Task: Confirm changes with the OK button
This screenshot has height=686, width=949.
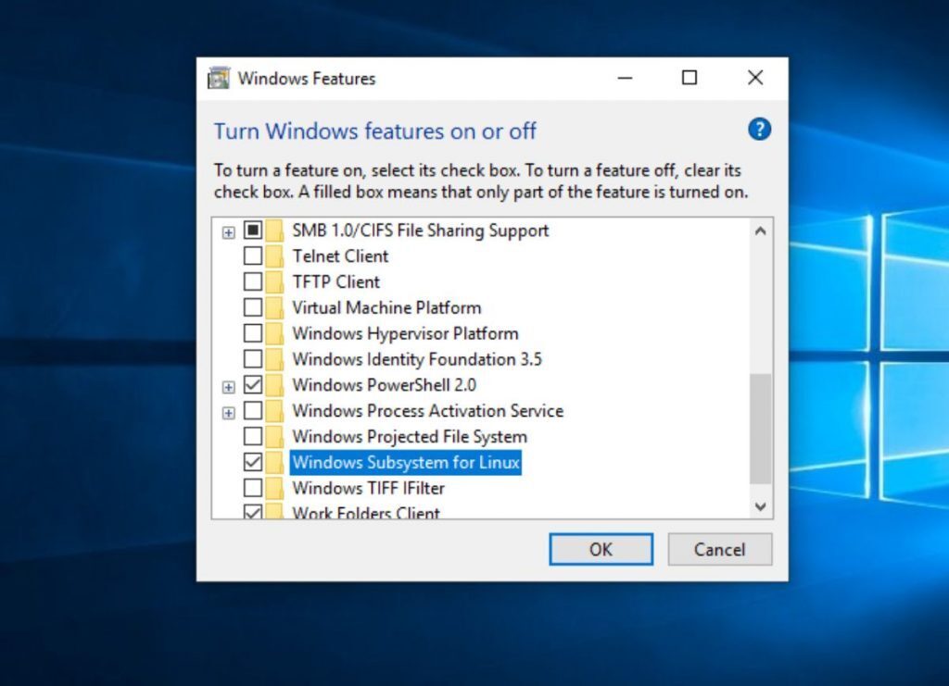Action: pos(601,549)
